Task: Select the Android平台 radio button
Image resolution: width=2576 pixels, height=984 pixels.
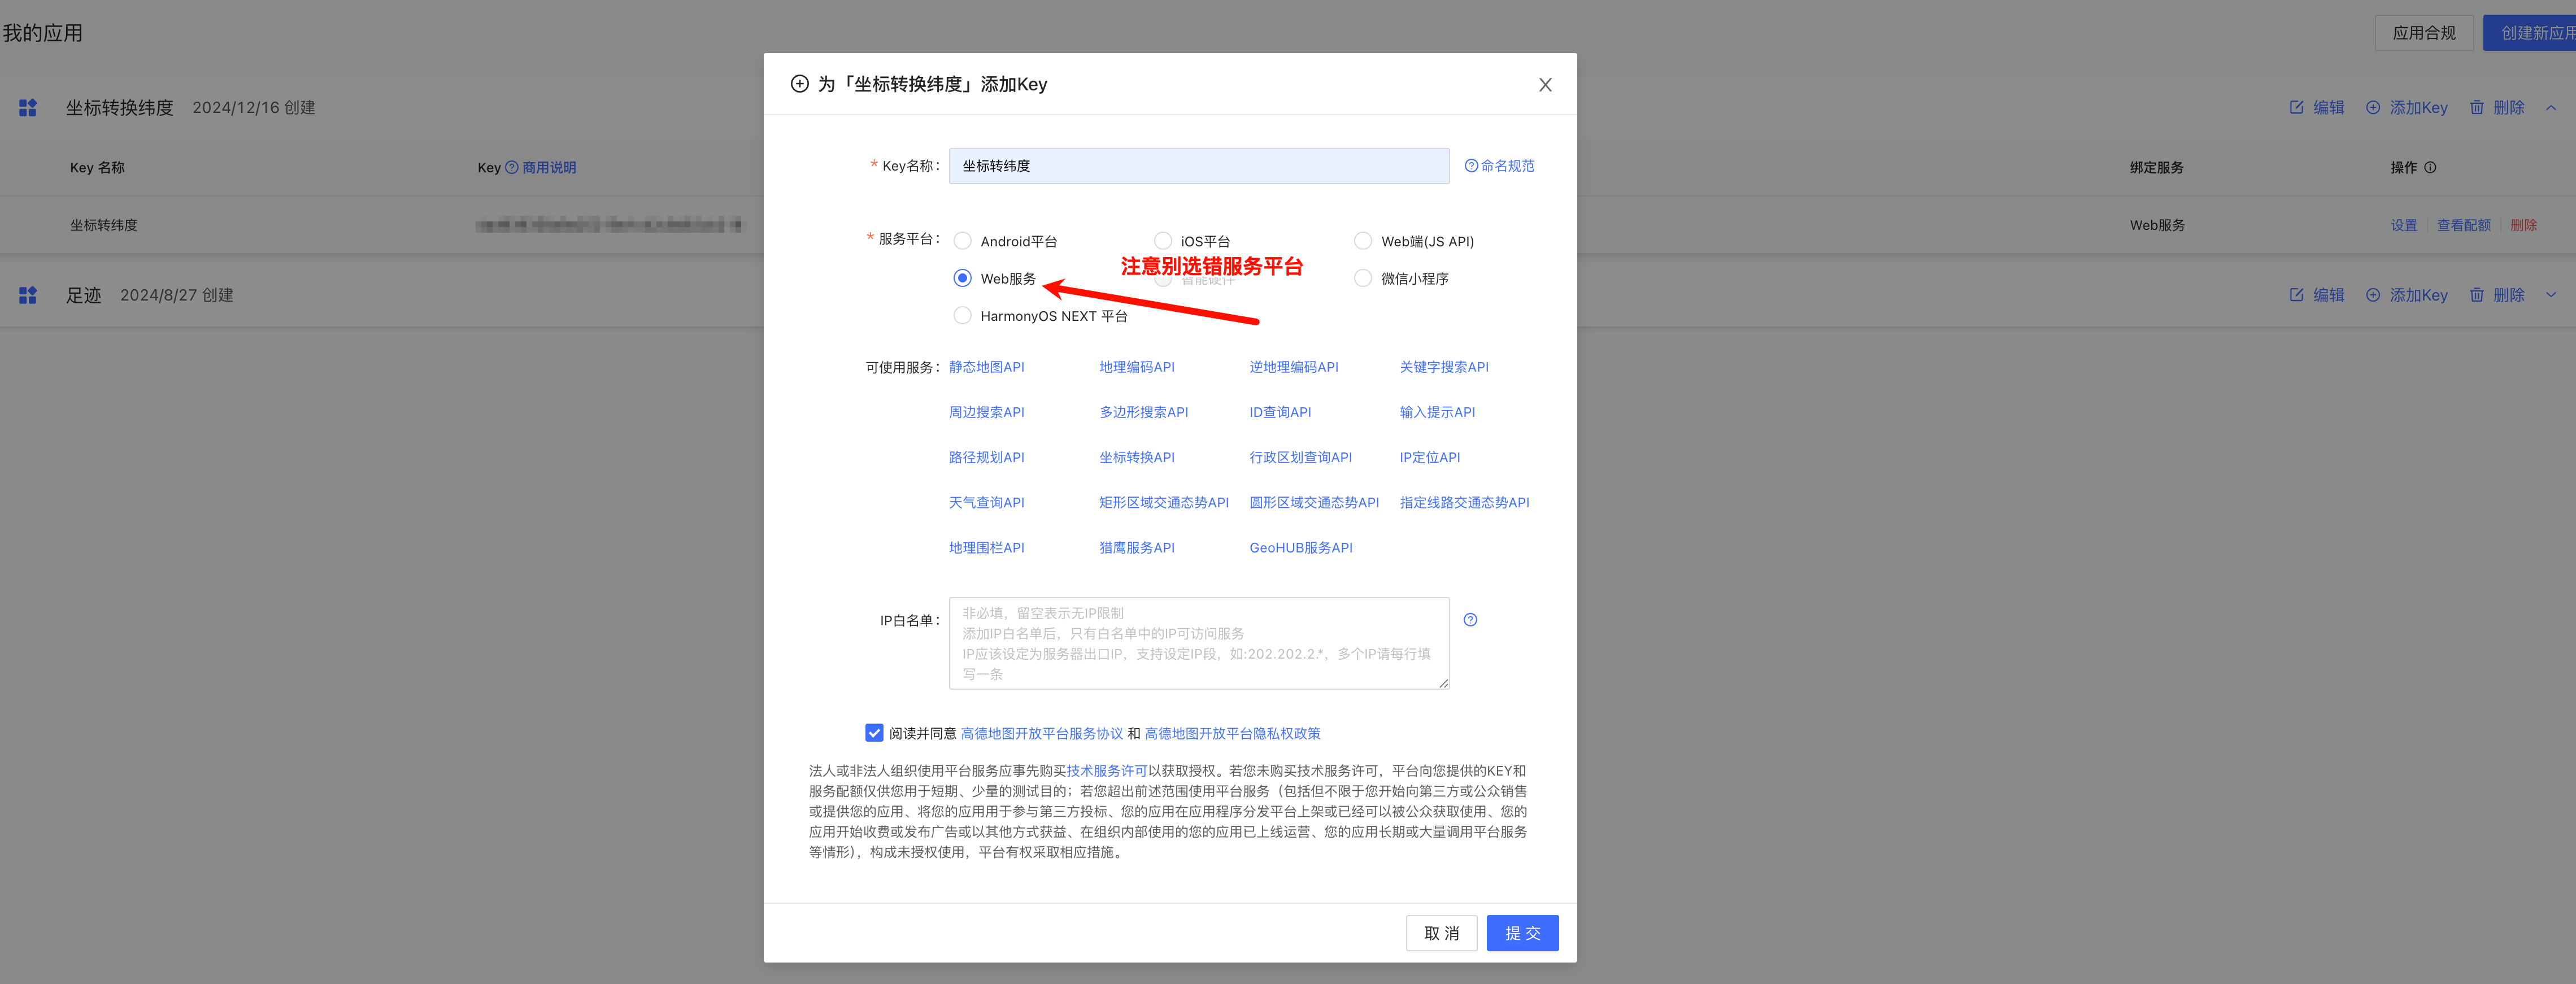Action: pyautogui.click(x=962, y=241)
